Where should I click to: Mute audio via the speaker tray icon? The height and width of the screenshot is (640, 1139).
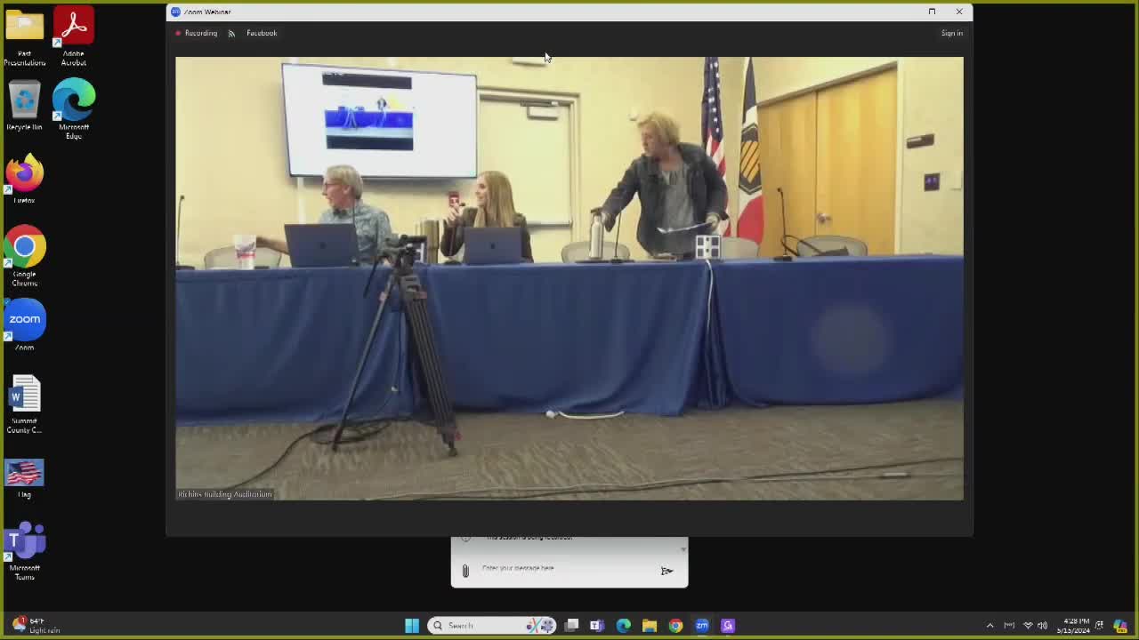pyautogui.click(x=1041, y=625)
